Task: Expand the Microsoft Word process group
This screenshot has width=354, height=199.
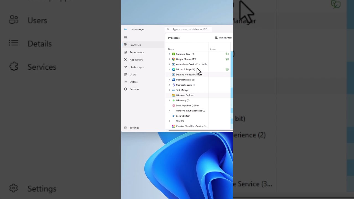Action: [170, 80]
